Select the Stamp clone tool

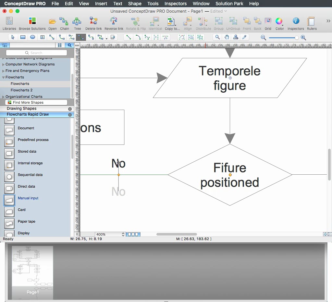(x=235, y=37)
